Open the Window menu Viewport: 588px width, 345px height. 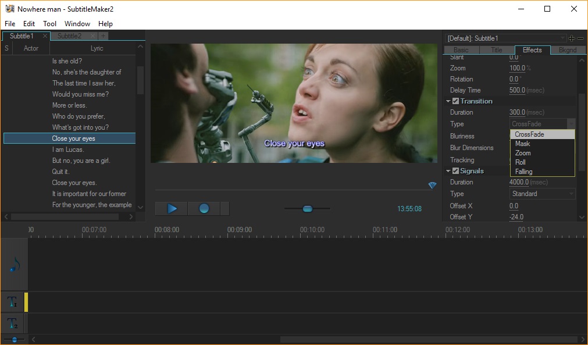click(x=77, y=24)
